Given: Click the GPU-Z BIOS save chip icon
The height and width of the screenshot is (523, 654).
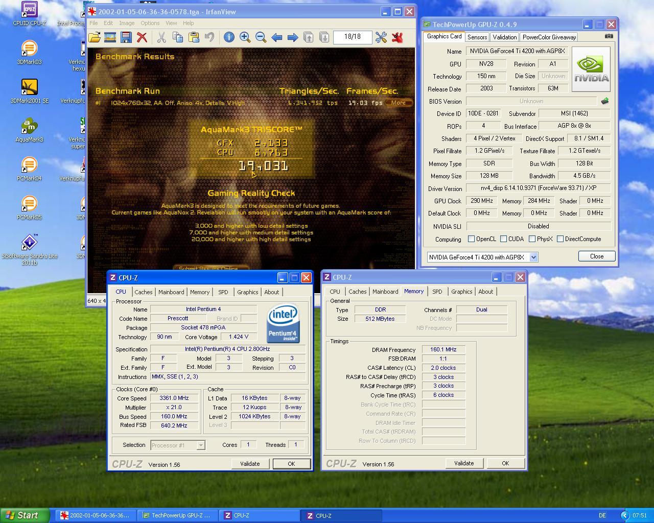Looking at the screenshot, I should pyautogui.click(x=605, y=101).
